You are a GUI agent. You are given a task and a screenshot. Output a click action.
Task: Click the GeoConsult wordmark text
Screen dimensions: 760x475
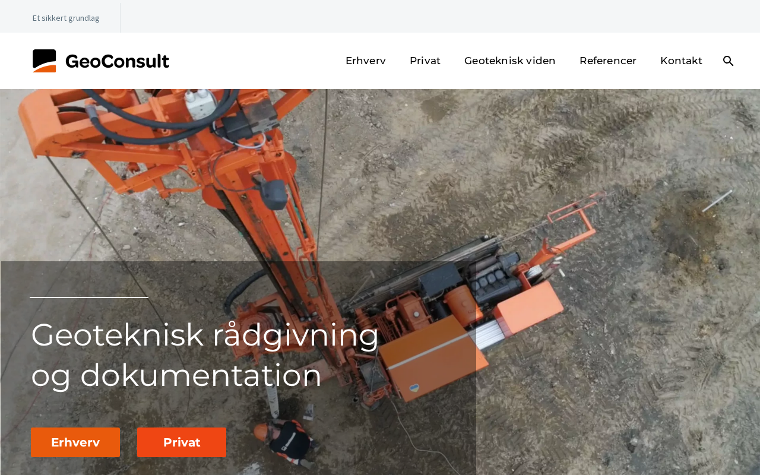117,61
